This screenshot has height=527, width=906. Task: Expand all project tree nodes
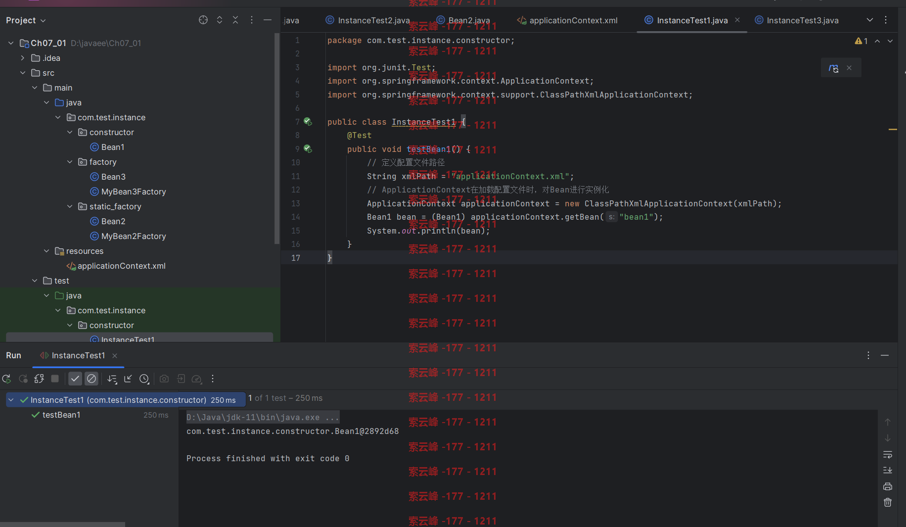[220, 20]
